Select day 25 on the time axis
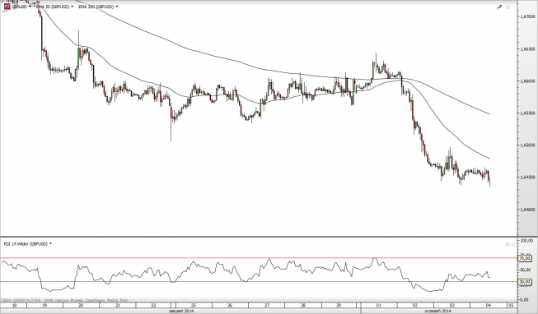The image size is (538, 314). pos(194,305)
